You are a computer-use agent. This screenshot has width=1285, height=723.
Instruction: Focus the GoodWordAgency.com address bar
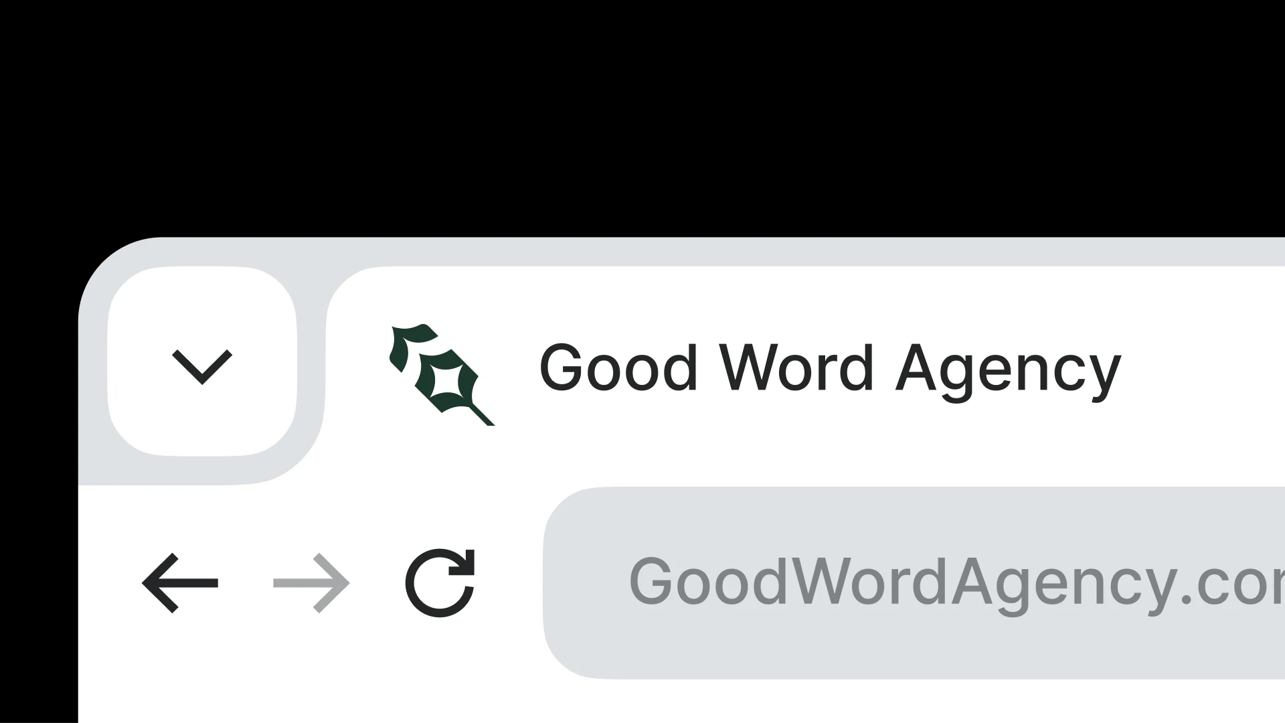[914, 583]
